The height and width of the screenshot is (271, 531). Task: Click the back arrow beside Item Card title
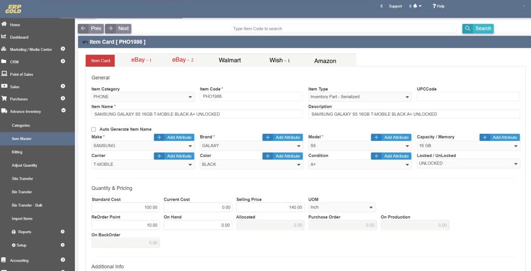85,42
